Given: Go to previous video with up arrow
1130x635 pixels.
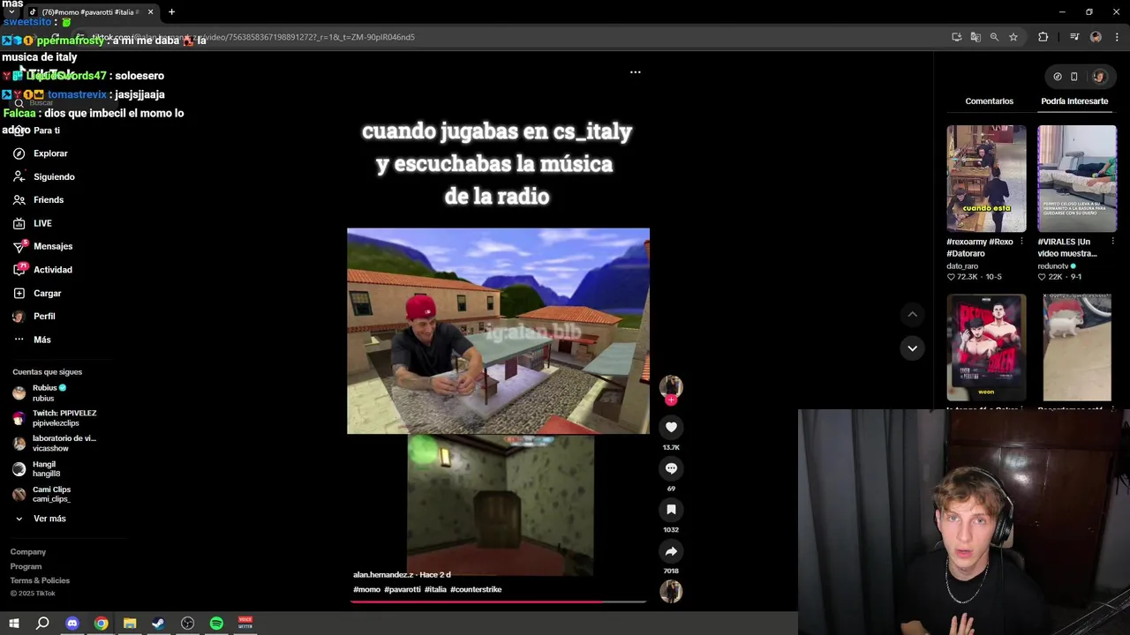Looking at the screenshot, I should [x=912, y=315].
